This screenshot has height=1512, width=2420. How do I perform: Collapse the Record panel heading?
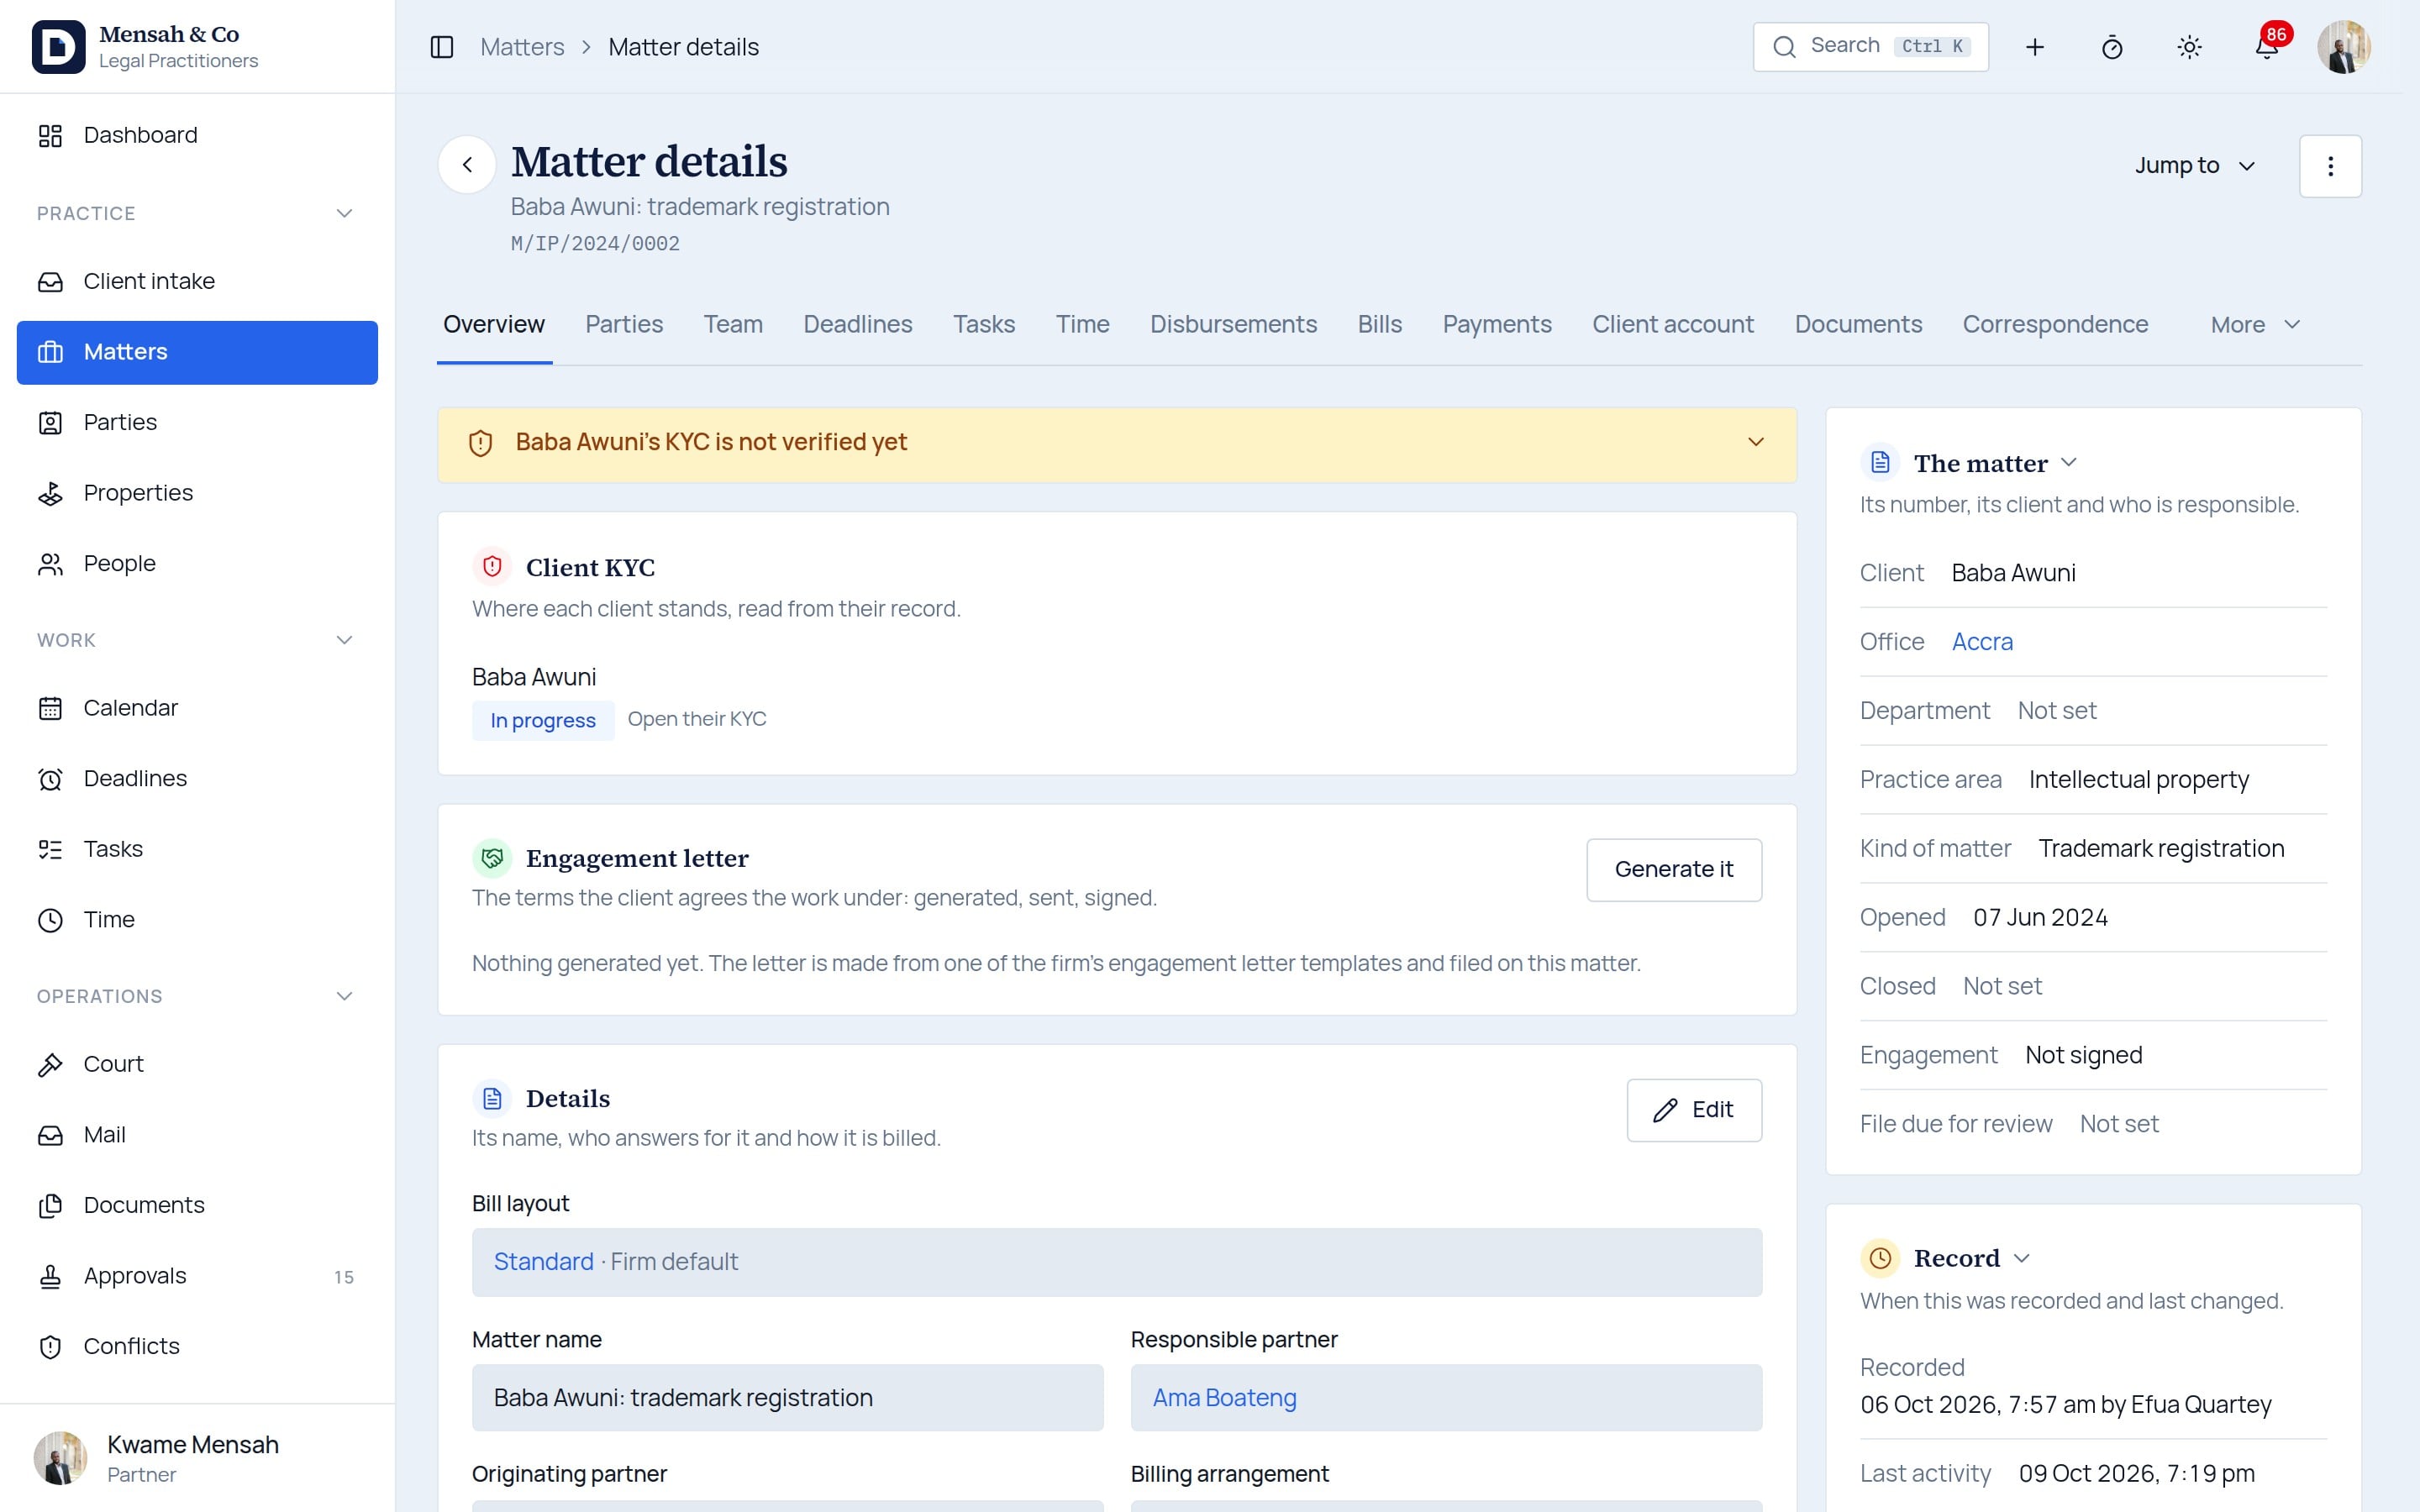coord(1971,1258)
